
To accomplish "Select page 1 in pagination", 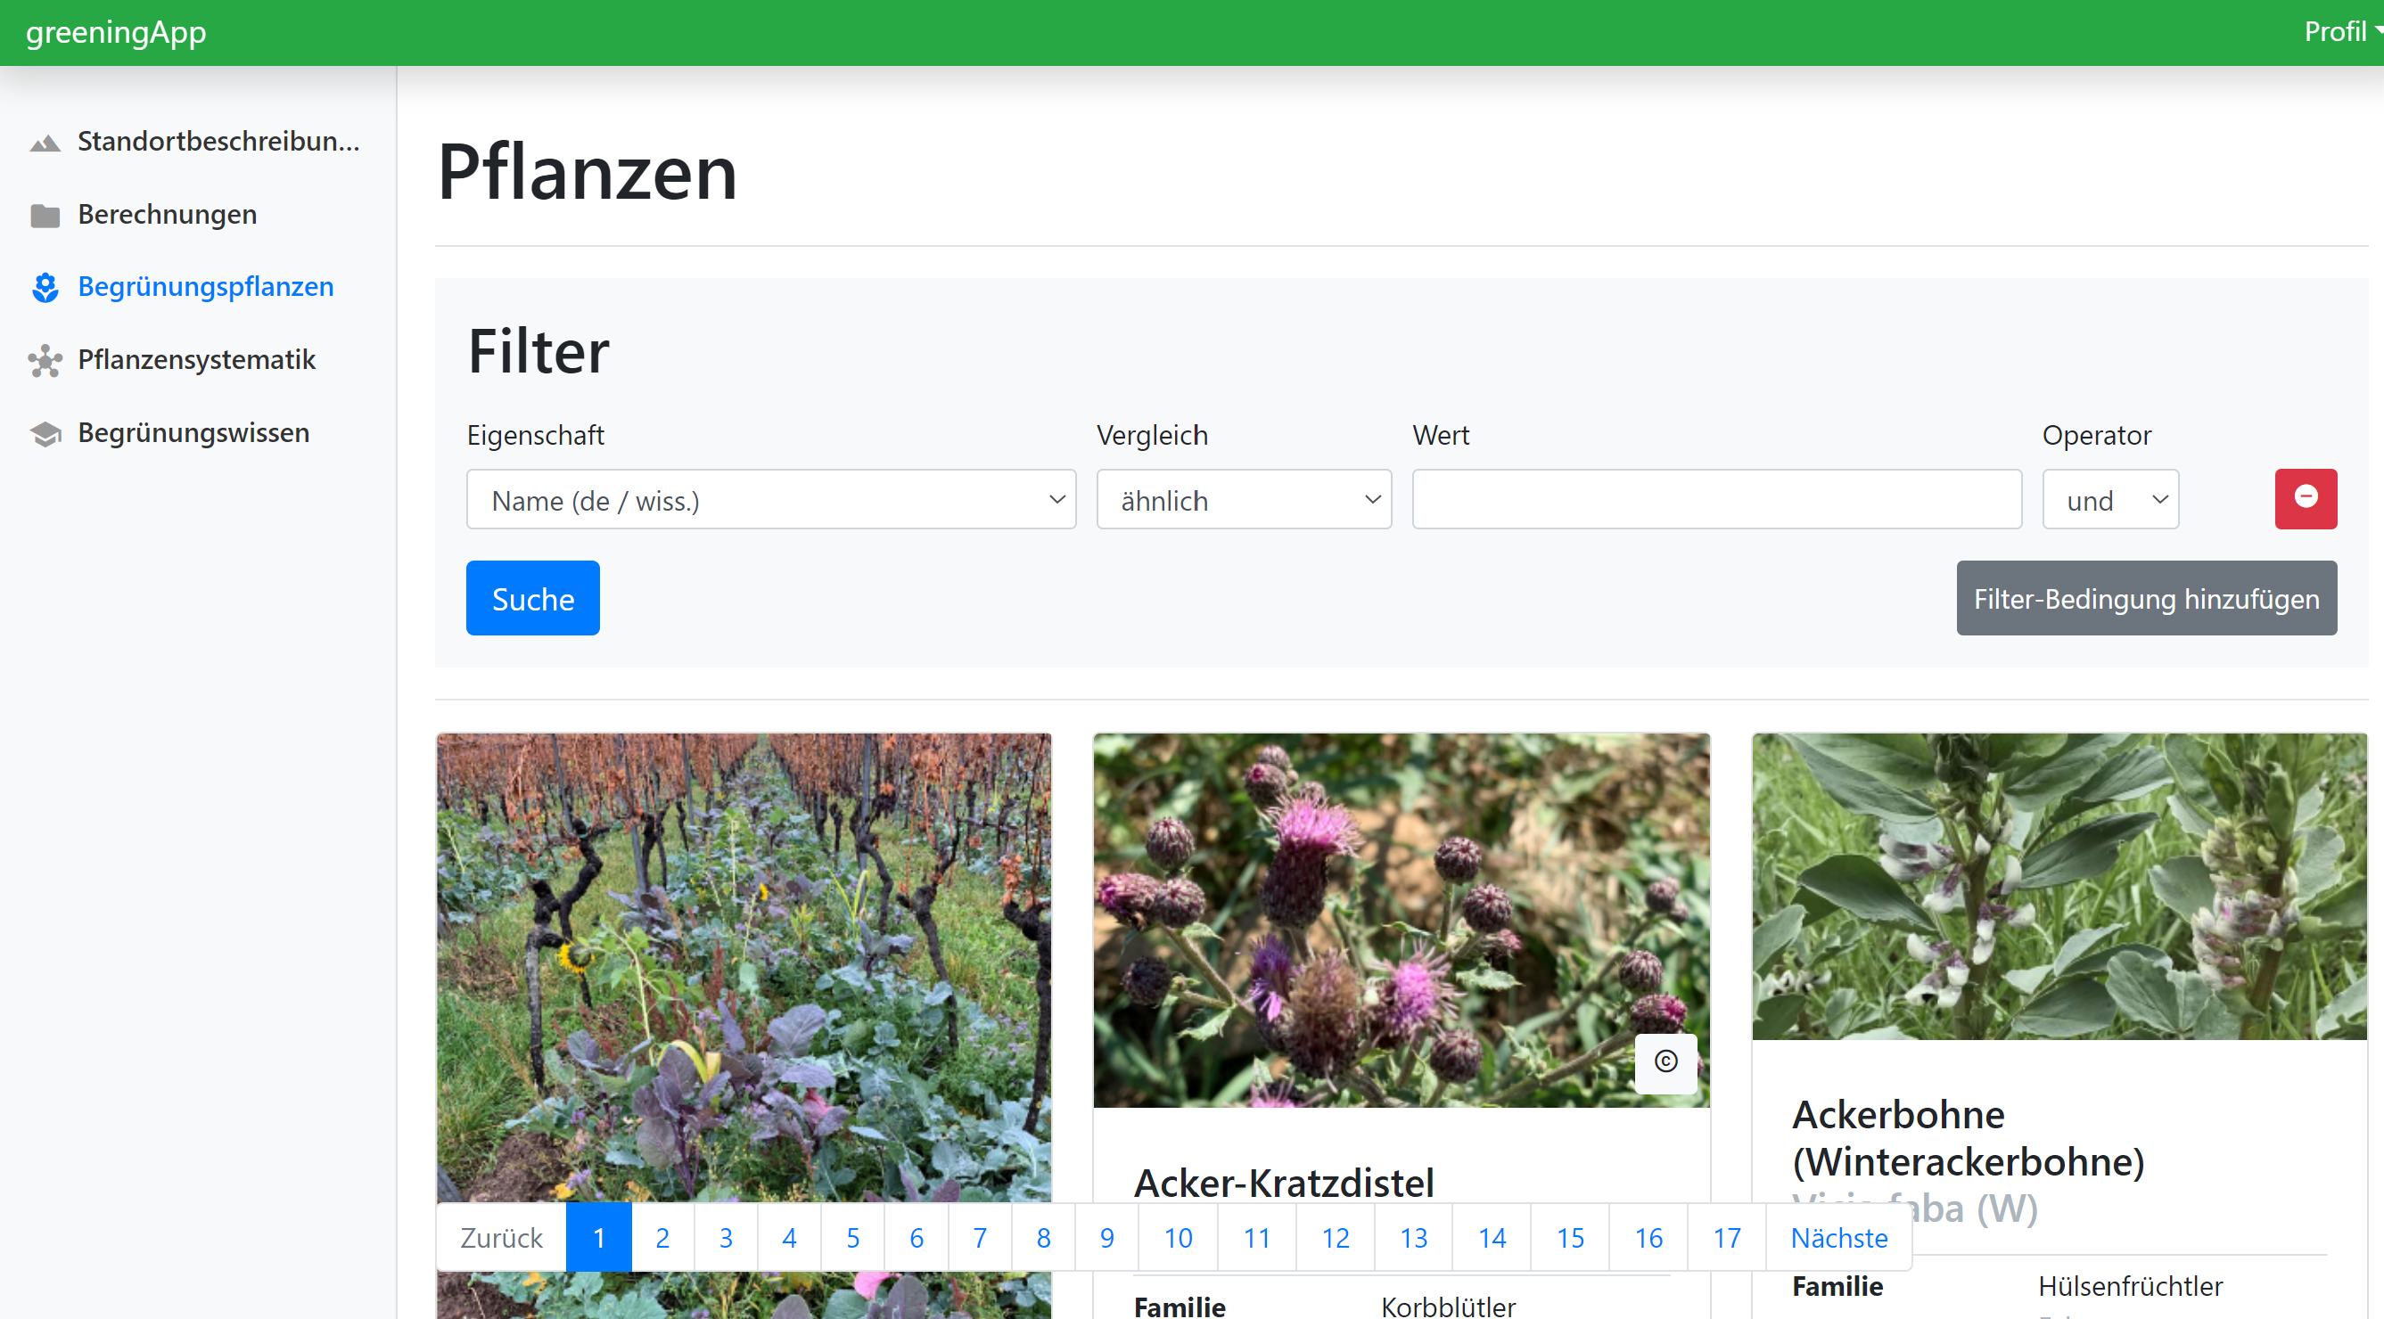I will click(x=599, y=1238).
